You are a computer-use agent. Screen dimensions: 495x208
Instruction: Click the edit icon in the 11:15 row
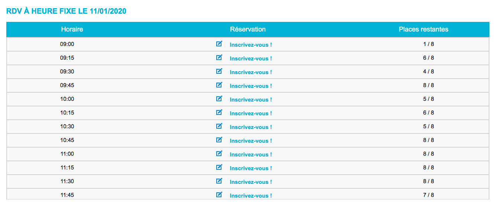click(x=219, y=167)
